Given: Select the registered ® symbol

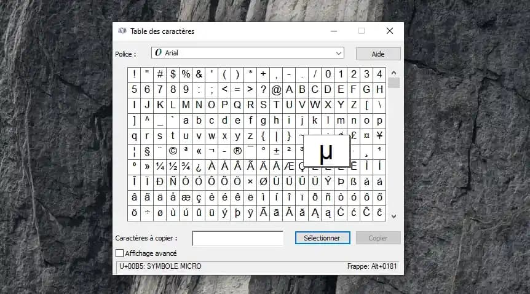Looking at the screenshot, I should (237, 151).
